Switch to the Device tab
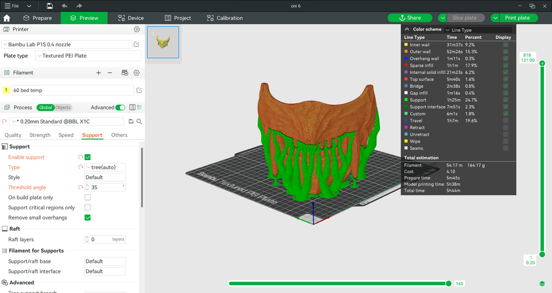The width and height of the screenshot is (552, 293). [x=131, y=18]
